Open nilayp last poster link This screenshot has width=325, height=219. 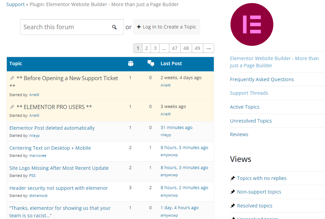(x=166, y=135)
